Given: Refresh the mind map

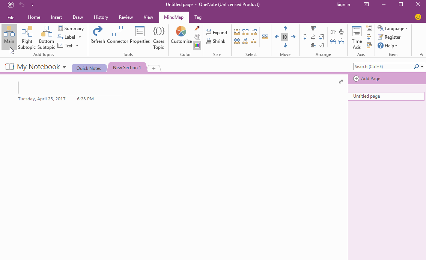Looking at the screenshot, I should (98, 35).
